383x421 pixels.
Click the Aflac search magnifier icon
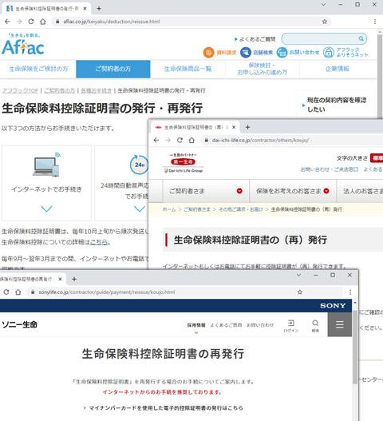(x=361, y=39)
